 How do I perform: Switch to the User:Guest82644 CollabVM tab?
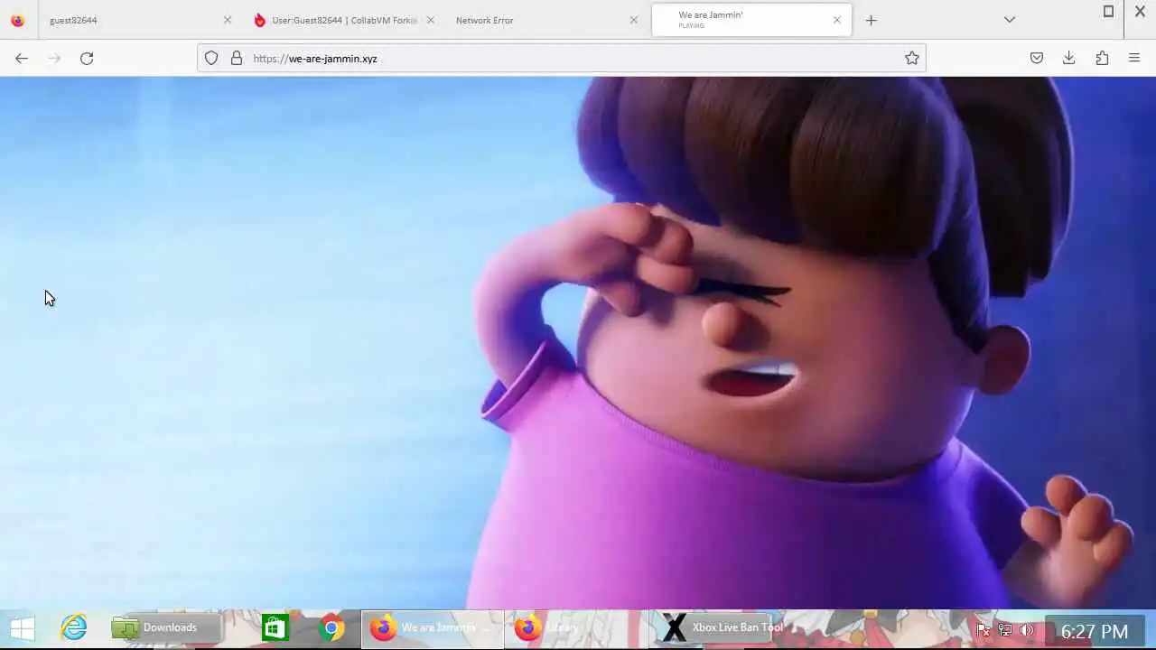click(343, 20)
